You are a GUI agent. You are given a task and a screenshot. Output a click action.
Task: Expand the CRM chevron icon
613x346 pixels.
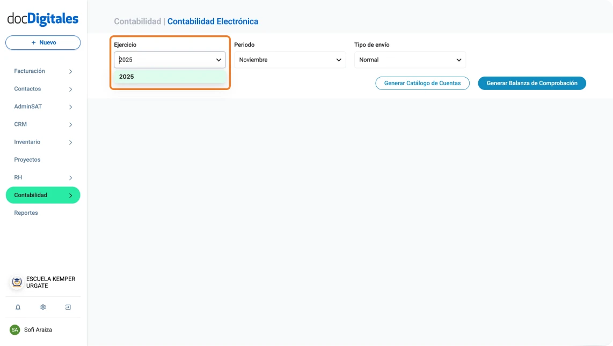(x=70, y=124)
